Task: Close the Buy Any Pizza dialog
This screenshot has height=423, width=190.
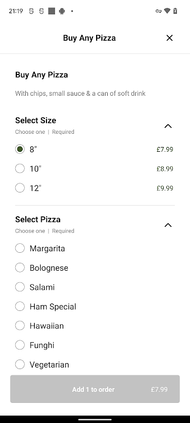Action: pos(169,38)
